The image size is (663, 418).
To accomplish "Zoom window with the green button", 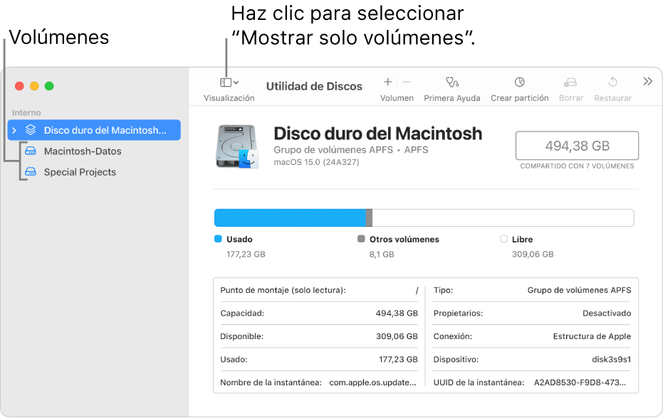I will pos(49,86).
